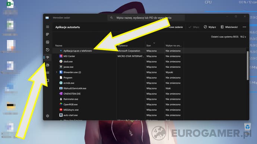Viewport: 257px width, 144px height.
Task: Select the javaw.exe row name
Action: tap(69, 67)
